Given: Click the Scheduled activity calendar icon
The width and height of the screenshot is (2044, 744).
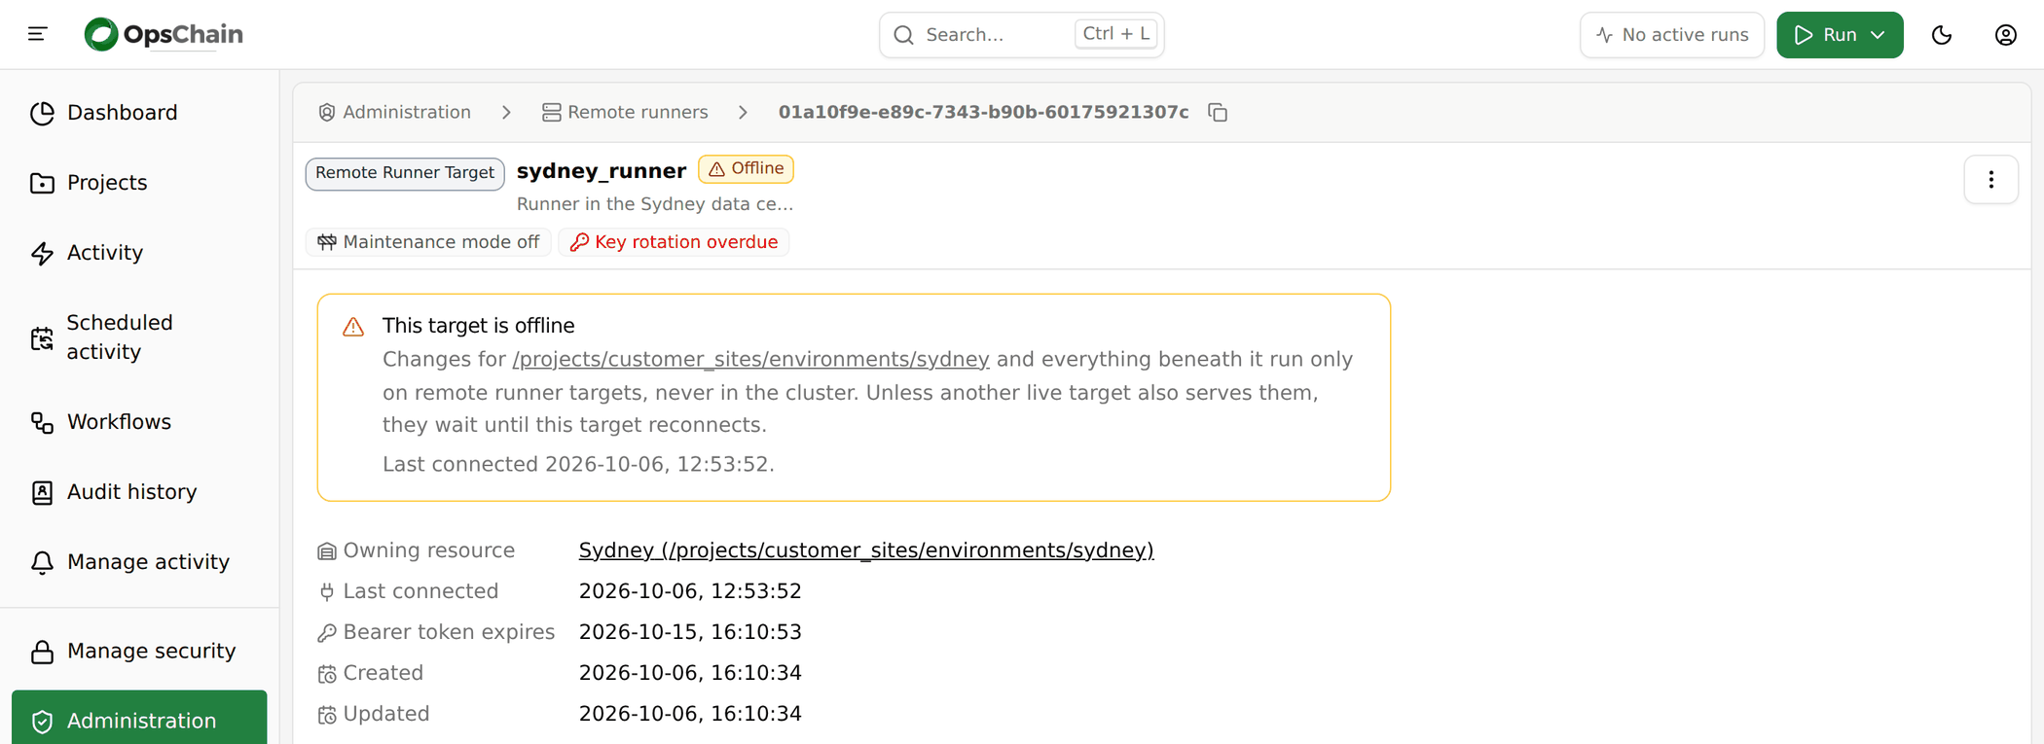Looking at the screenshot, I should tap(42, 338).
